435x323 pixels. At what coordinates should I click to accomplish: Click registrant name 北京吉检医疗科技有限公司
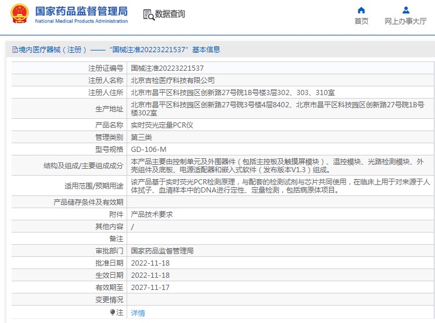coord(172,81)
